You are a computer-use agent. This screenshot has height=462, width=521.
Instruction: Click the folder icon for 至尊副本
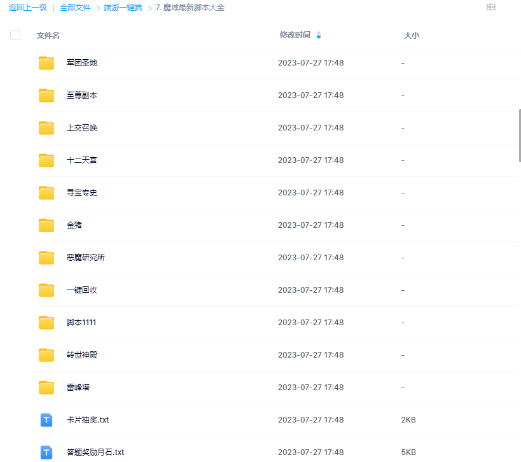pos(46,95)
